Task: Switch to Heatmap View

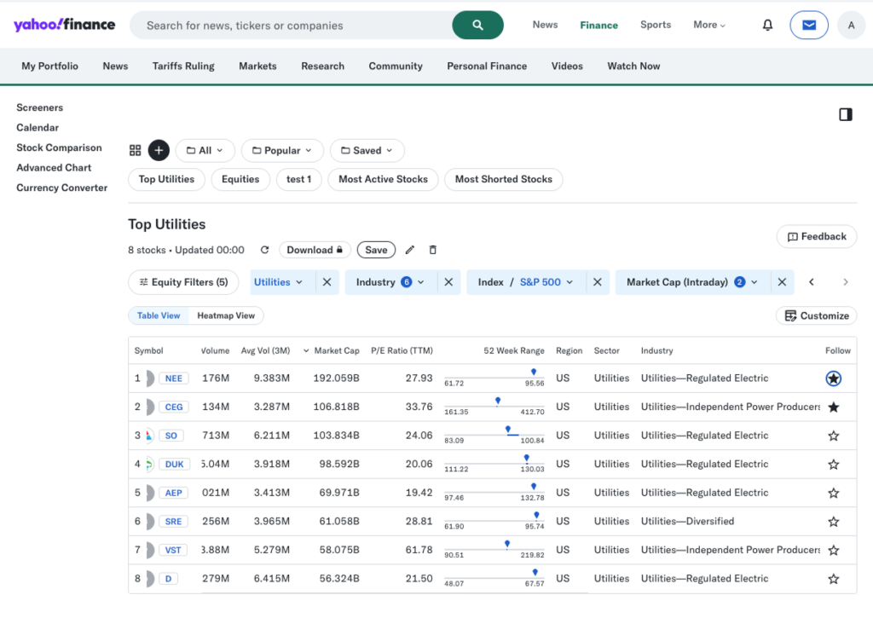Action: (x=227, y=315)
